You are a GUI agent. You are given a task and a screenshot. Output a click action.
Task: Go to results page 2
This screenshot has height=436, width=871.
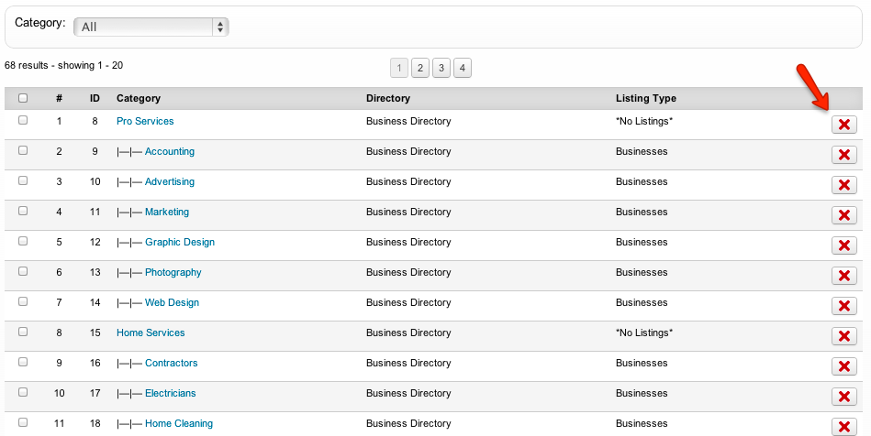(420, 68)
